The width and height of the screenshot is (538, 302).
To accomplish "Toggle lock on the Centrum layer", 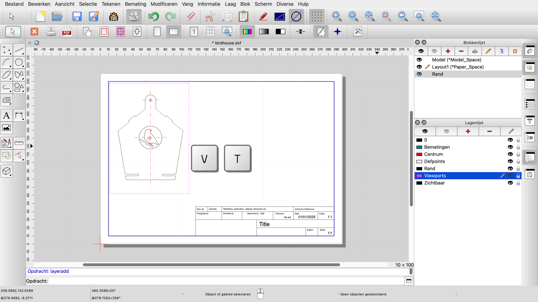I will point(518,154).
